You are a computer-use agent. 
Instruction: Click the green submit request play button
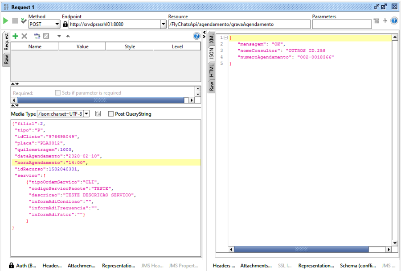5,21
